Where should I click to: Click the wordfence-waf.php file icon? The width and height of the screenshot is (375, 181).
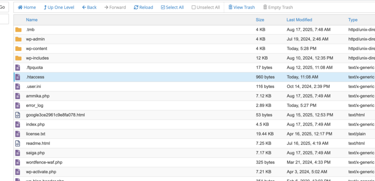click(18, 162)
